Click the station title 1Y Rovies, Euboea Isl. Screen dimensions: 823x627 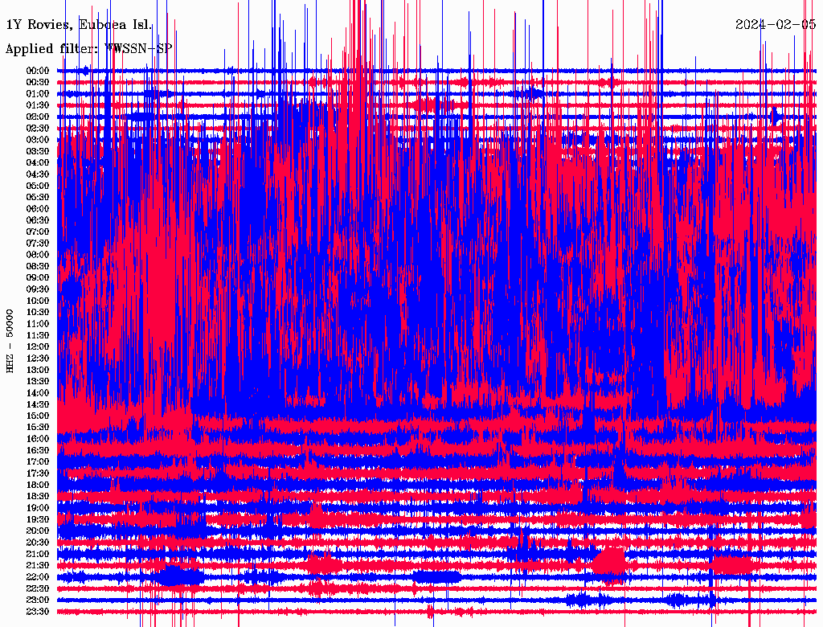pyautogui.click(x=80, y=25)
